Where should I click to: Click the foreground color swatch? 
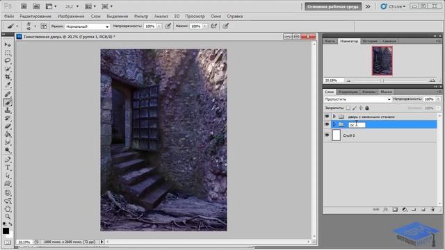click(6, 231)
